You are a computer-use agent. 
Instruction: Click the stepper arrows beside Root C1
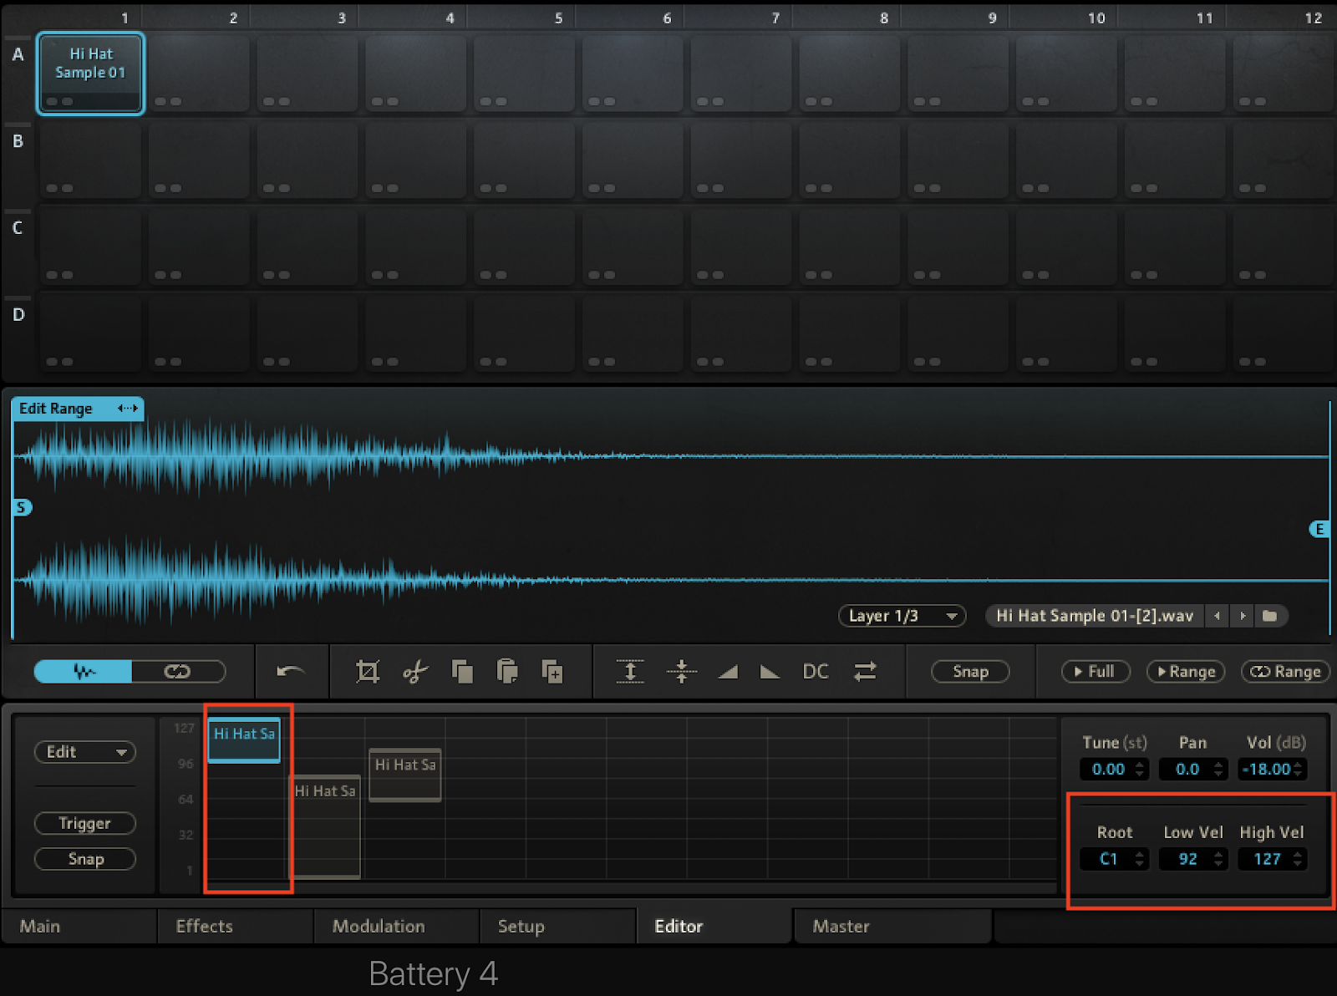click(x=1140, y=859)
